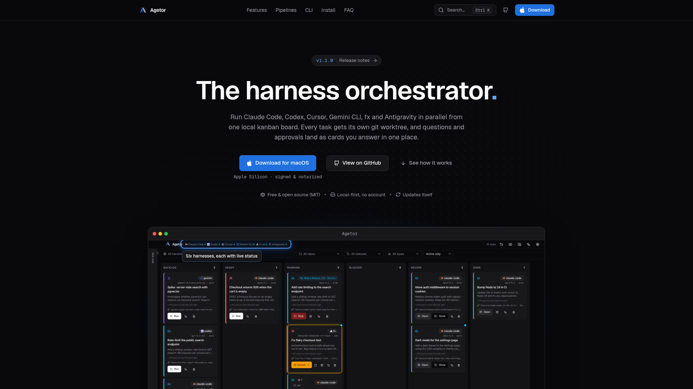This screenshot has height=389, width=693.
Task: Click the folder sync icon in app toolbar
Action: click(519, 244)
